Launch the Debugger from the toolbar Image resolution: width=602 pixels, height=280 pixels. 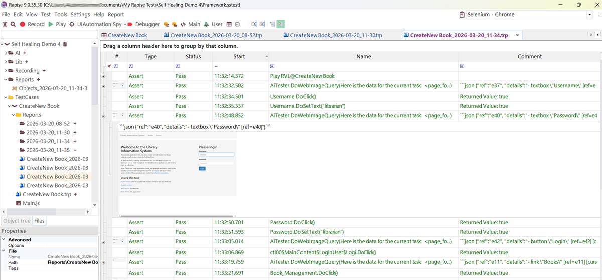143,24
